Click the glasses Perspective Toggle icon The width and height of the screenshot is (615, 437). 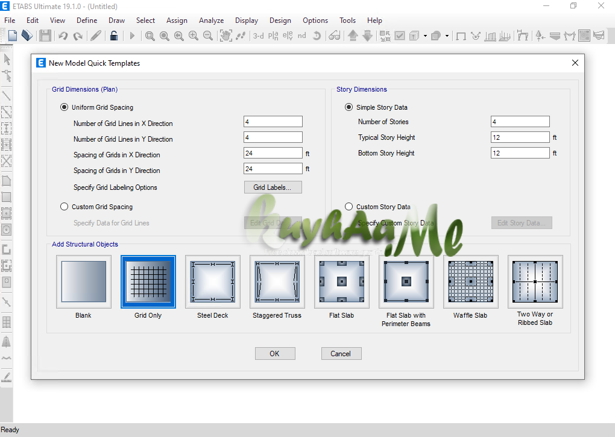(x=334, y=36)
